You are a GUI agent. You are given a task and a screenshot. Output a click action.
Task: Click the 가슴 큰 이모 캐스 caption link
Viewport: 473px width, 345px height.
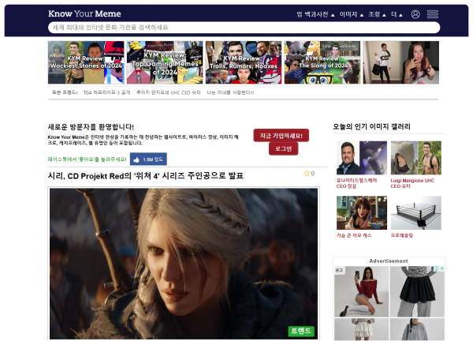[354, 235]
